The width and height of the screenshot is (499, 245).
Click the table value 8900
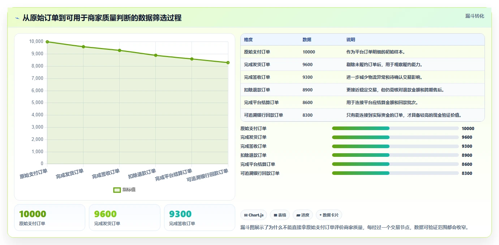pos(308,90)
